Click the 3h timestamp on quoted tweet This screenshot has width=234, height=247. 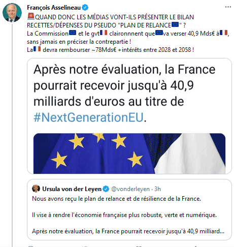click(x=157, y=189)
